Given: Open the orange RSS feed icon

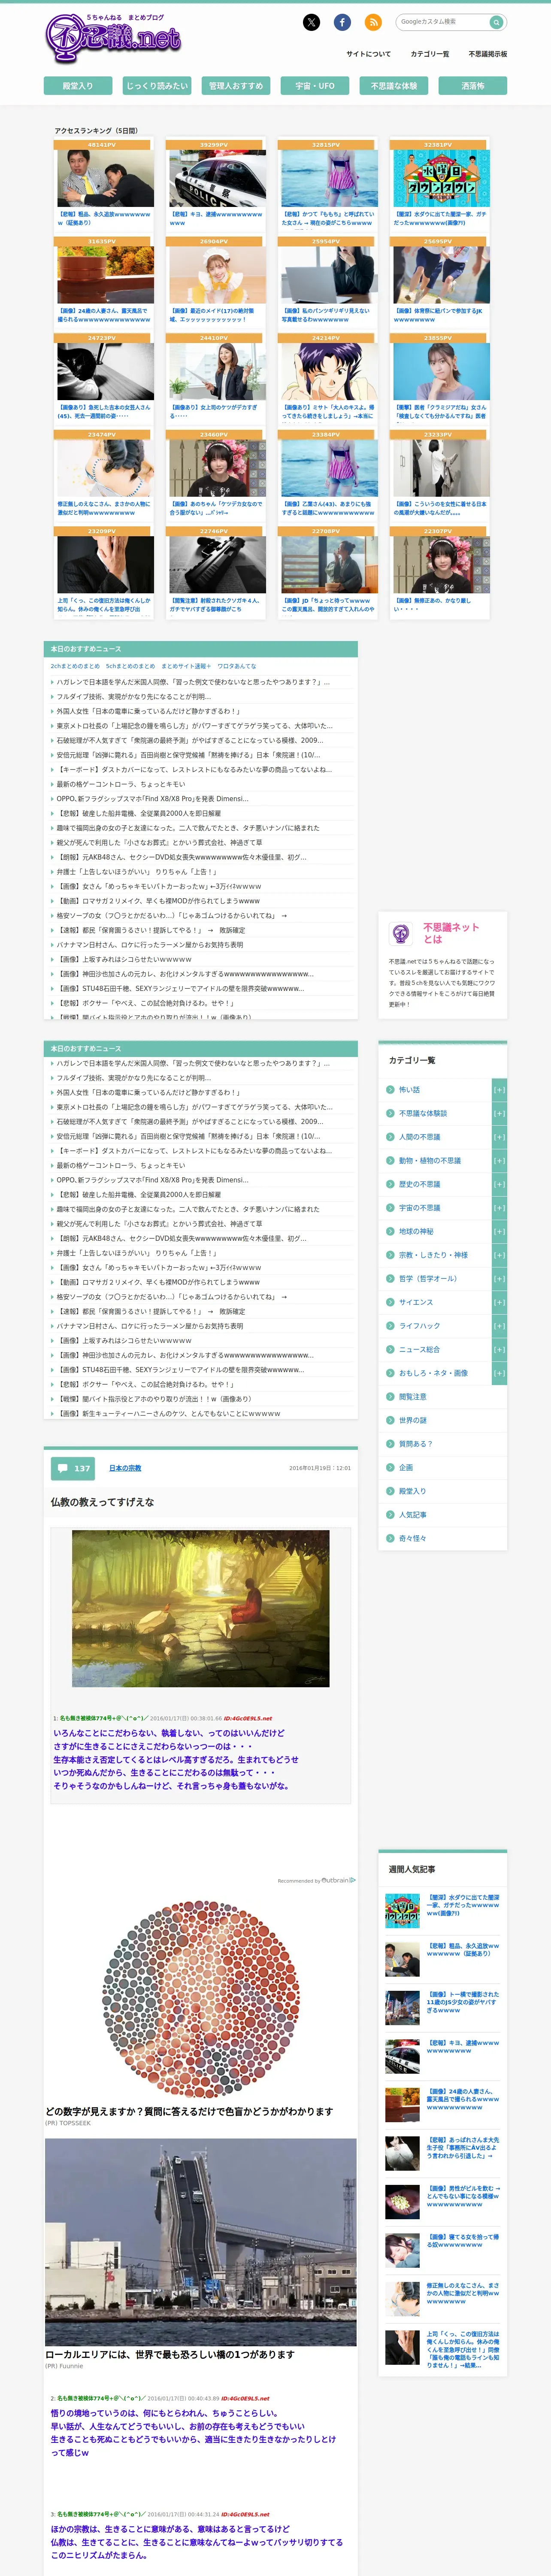Looking at the screenshot, I should pos(373,22).
